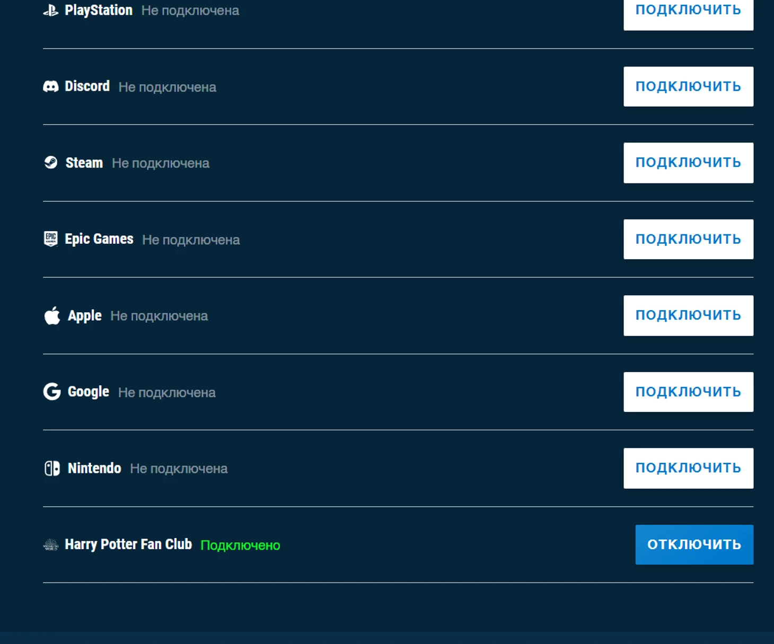Click the Epic Games logo icon
The width and height of the screenshot is (774, 644).
click(51, 239)
